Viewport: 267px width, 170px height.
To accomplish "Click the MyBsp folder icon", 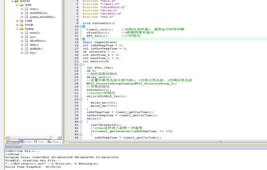I will click(21, 29).
